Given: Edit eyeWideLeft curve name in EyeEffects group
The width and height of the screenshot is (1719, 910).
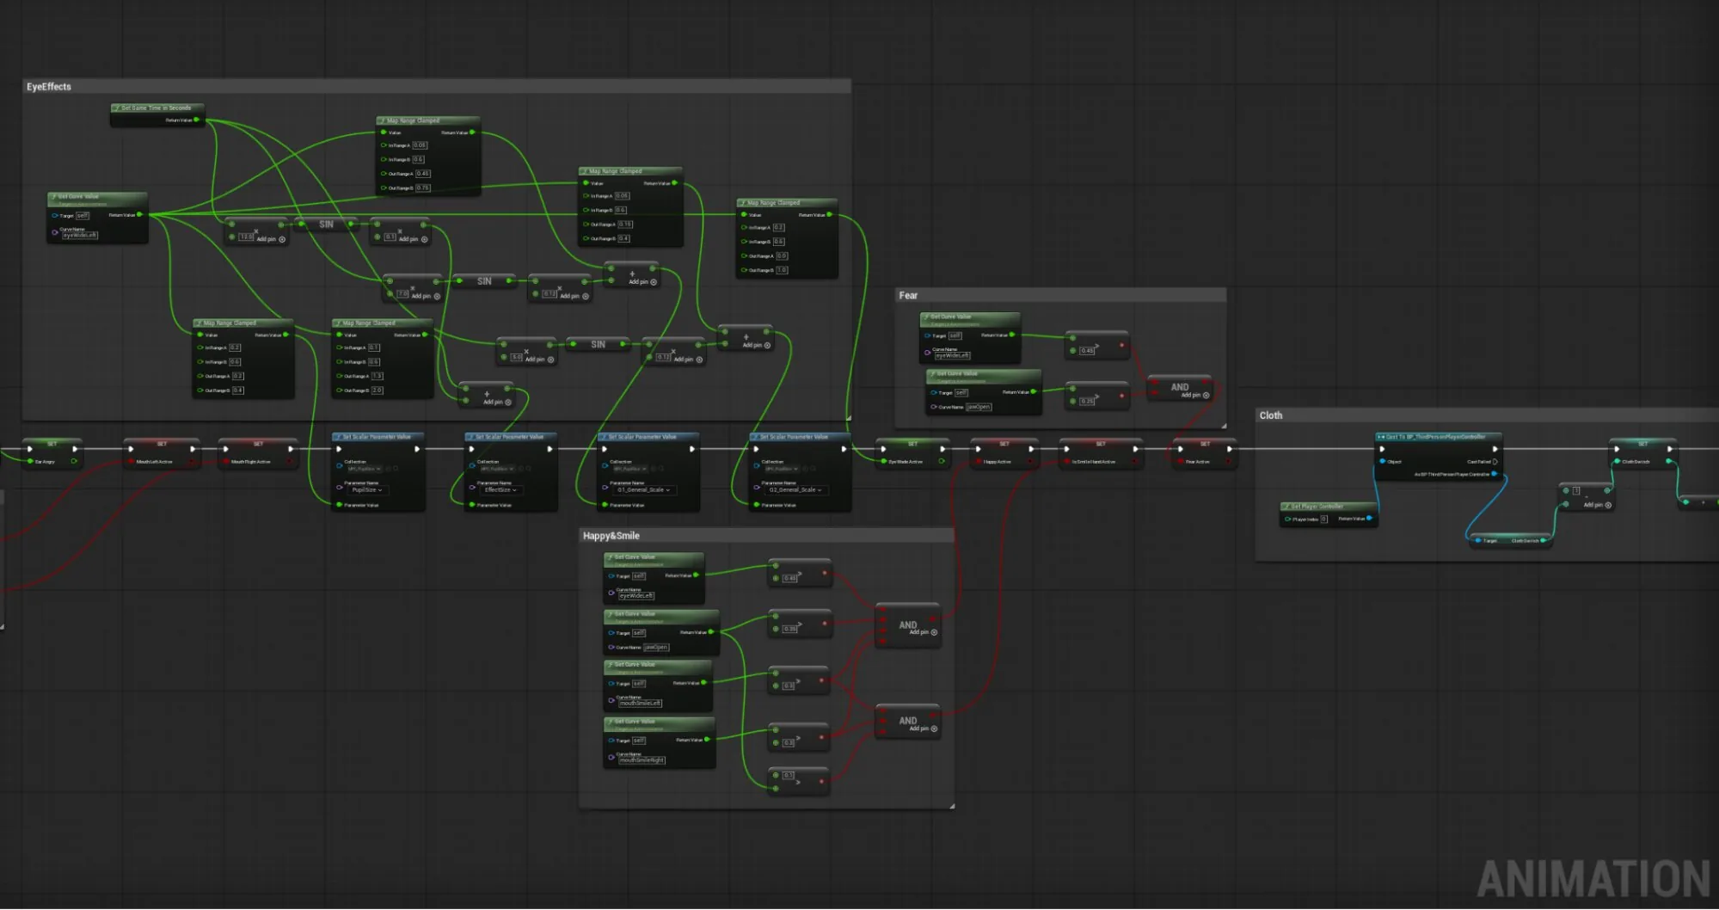Looking at the screenshot, I should coord(79,235).
